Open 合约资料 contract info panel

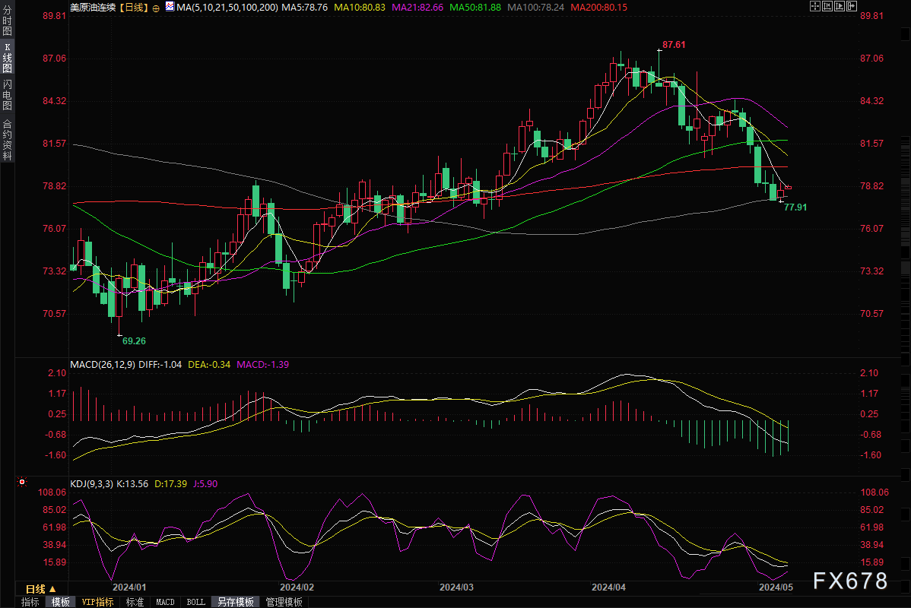[7, 140]
